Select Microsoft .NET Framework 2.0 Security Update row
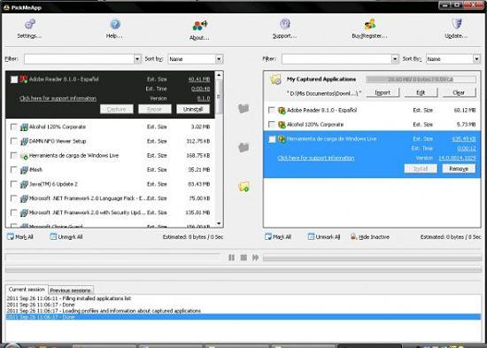This screenshot has height=348, width=487. tap(111, 213)
